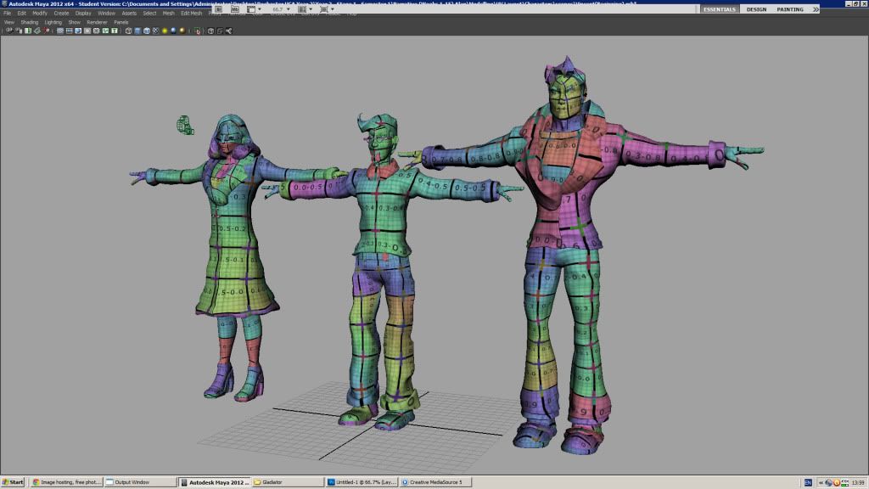
Task: Open the Lighting panel menu
Action: [x=53, y=22]
